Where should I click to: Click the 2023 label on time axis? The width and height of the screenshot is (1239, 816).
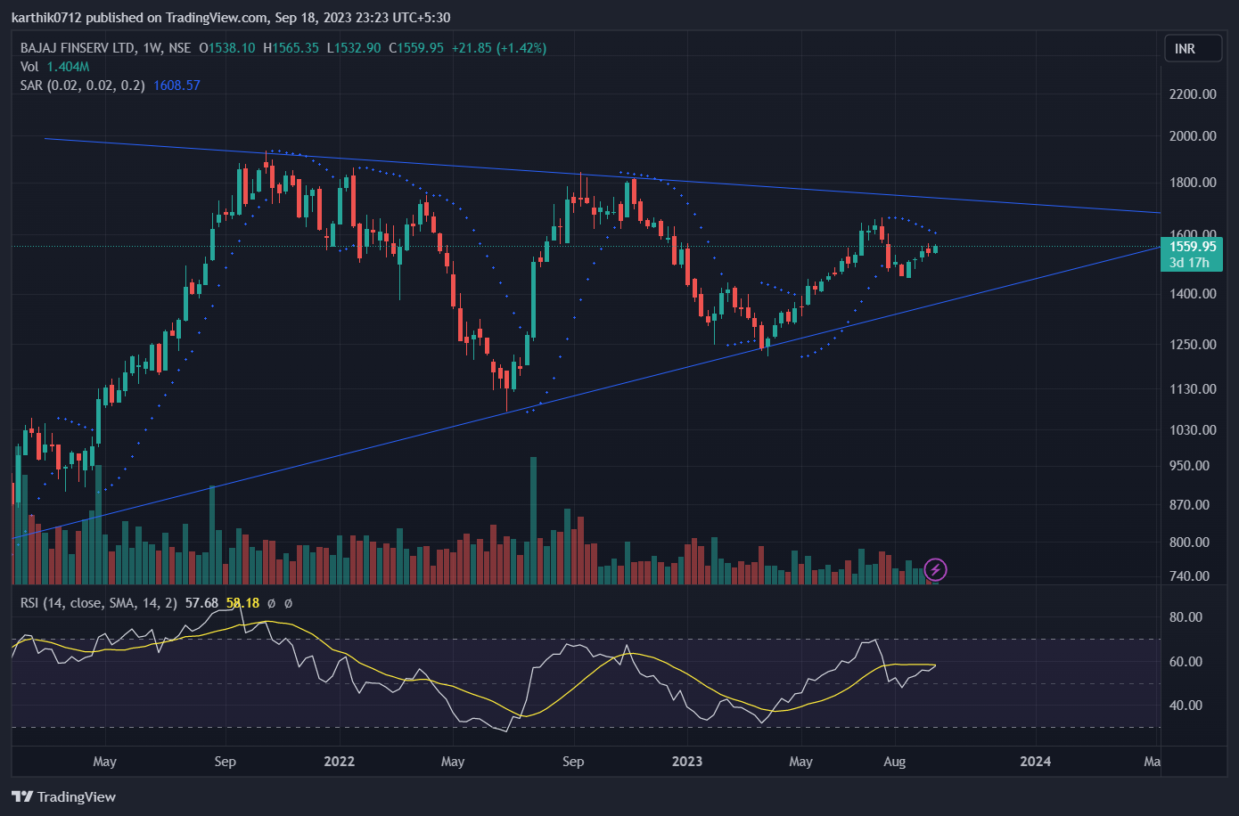(x=686, y=761)
